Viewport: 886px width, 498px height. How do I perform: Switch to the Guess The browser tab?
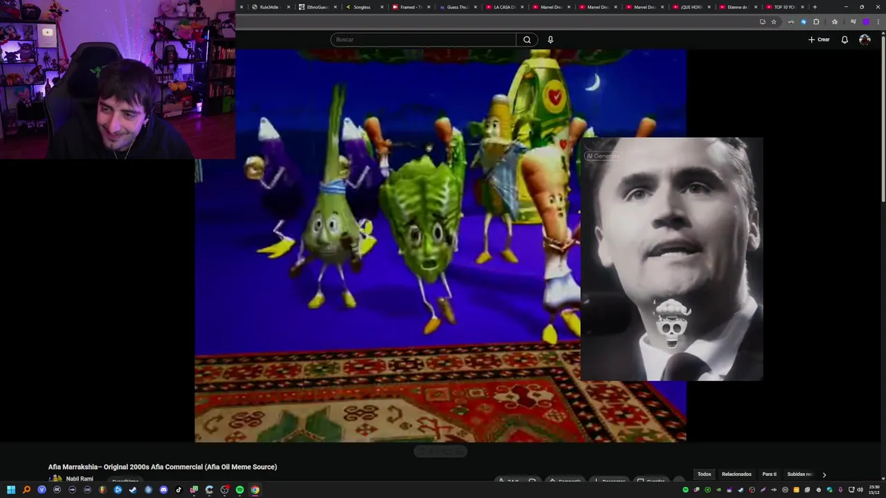(457, 7)
